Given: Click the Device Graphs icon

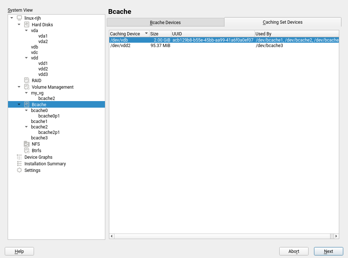Looking at the screenshot, I should click(19, 157).
